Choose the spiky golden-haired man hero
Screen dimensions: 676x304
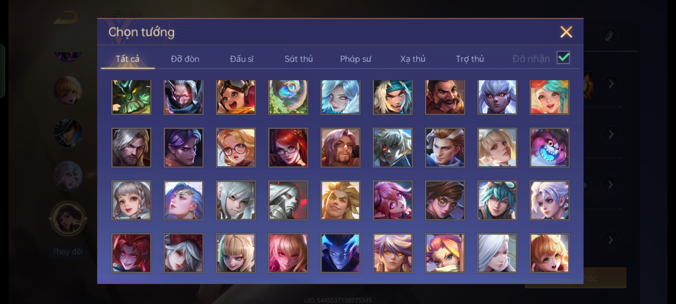(x=340, y=200)
